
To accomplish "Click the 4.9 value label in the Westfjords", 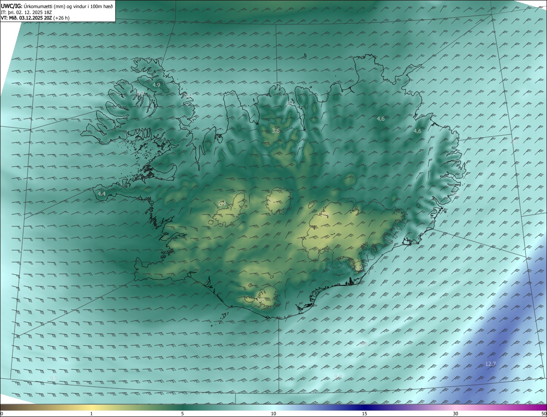I will click(x=156, y=85).
